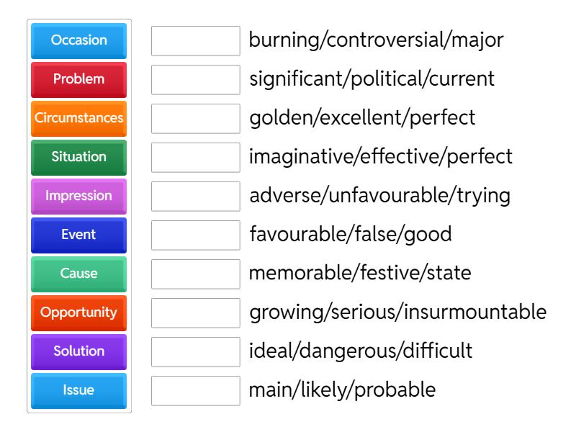Choose the box next to favourable/false/good
Viewport: 576px width, 432px height.
(196, 235)
